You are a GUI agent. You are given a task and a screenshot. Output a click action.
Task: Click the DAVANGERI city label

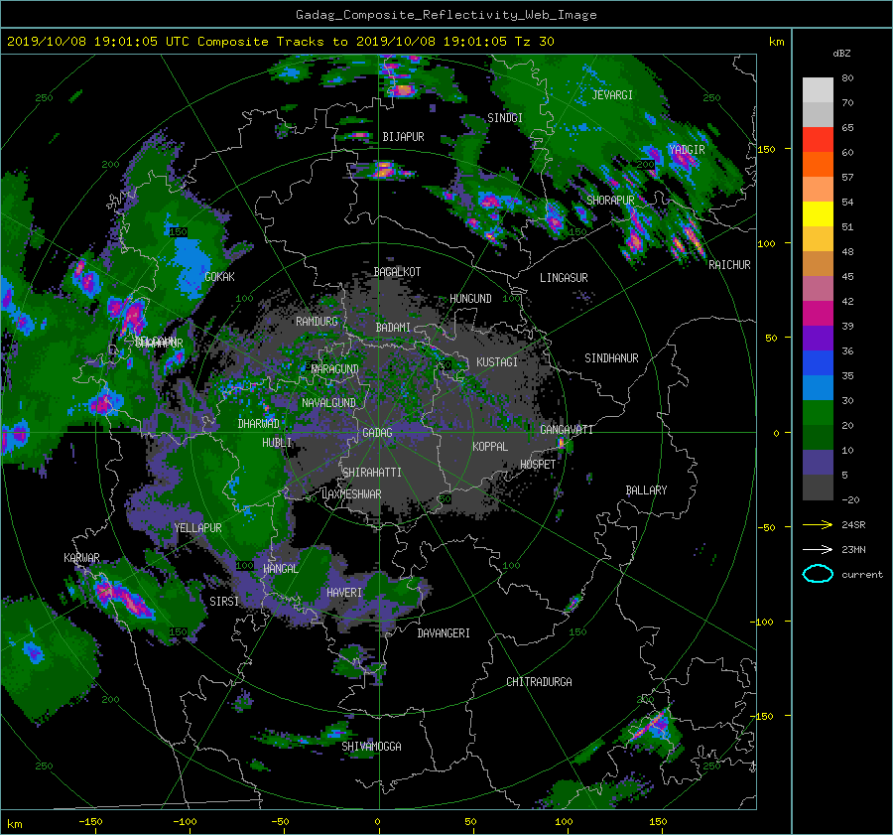(x=444, y=633)
